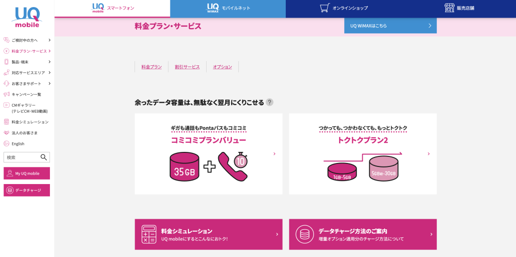Click the UQ WiMAXはこちら button
Image resolution: width=516 pixels, height=257 pixels.
(x=391, y=26)
